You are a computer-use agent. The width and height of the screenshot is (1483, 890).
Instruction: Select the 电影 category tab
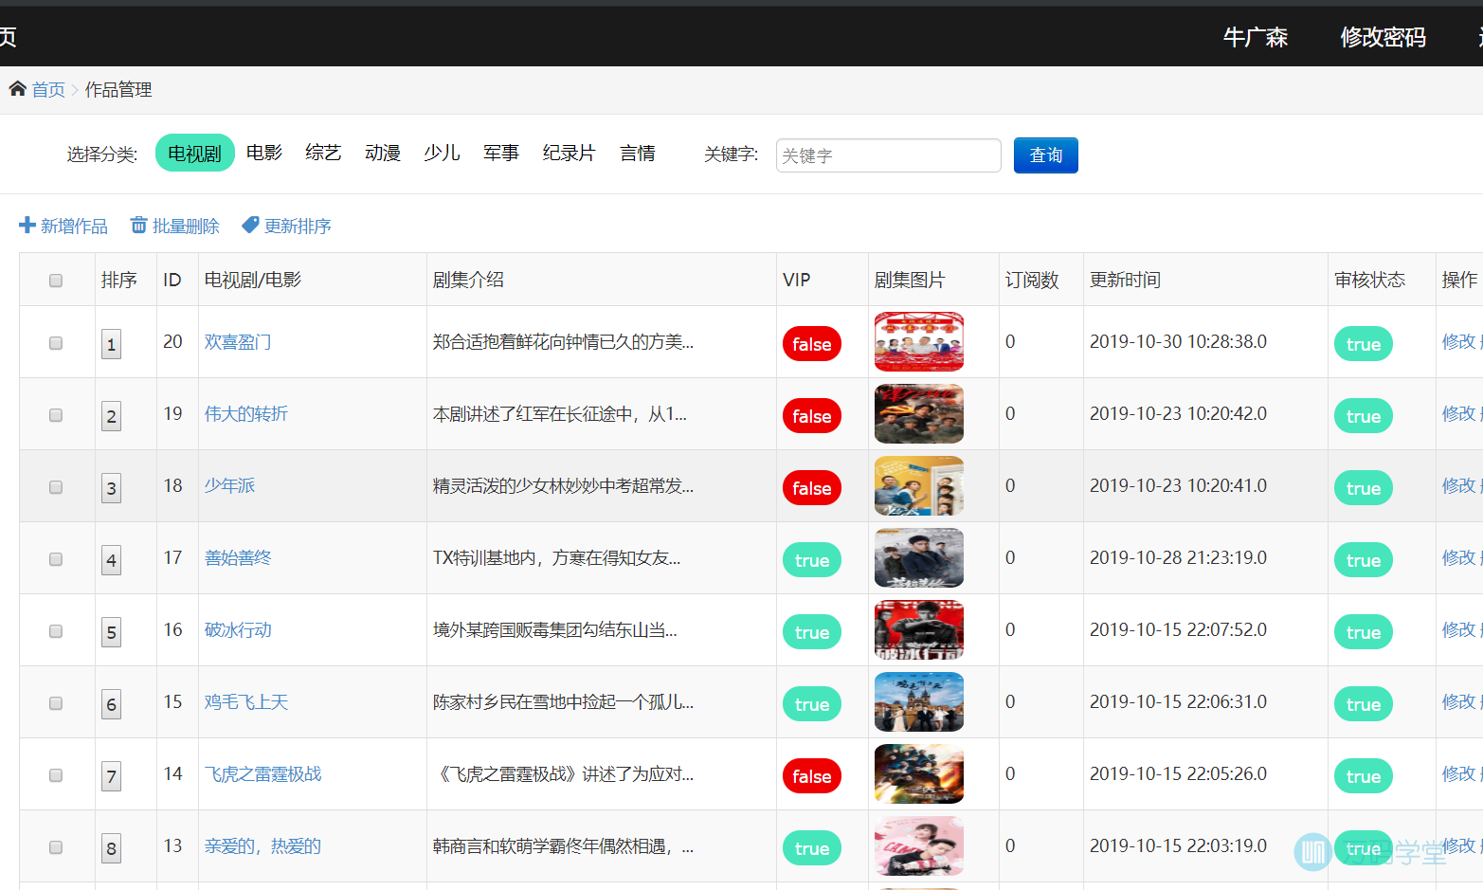click(x=264, y=153)
